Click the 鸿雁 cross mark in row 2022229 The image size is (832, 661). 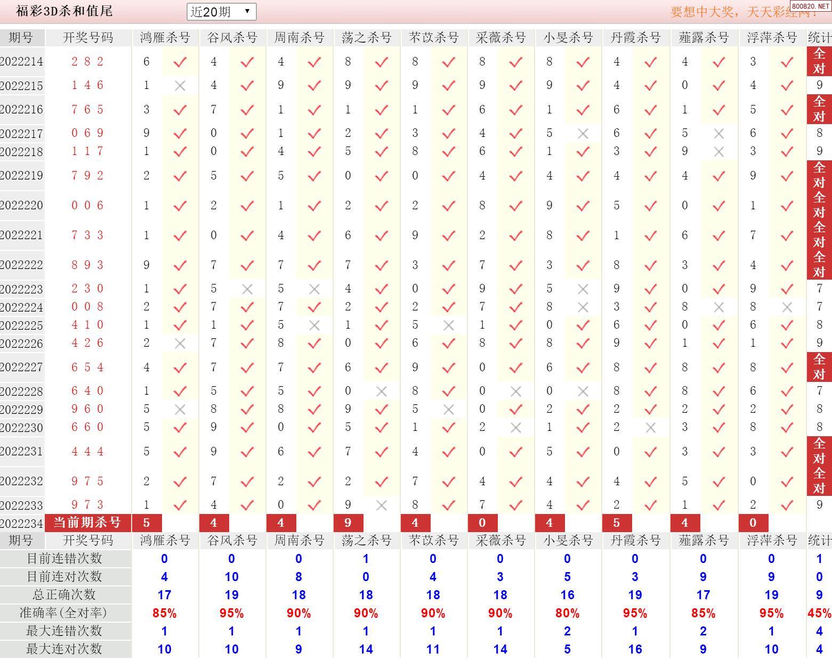point(180,409)
